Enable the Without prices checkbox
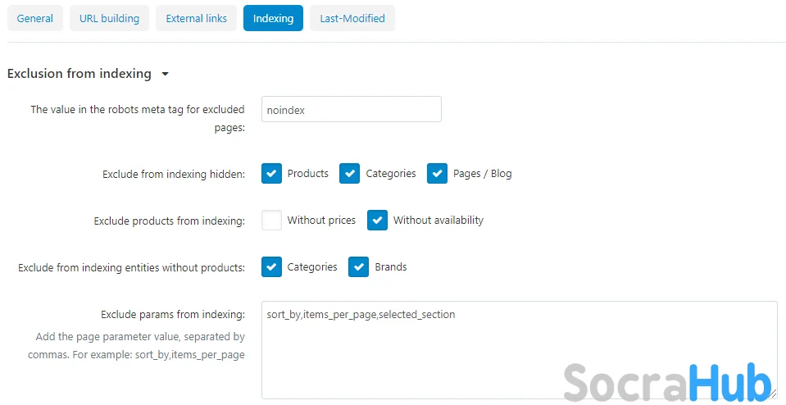 click(x=272, y=221)
